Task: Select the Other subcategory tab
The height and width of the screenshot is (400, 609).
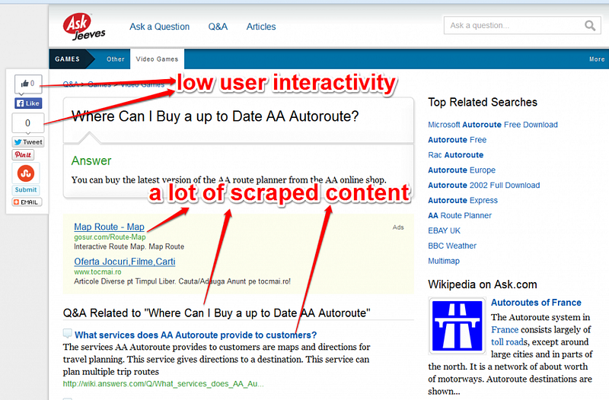Action: click(116, 59)
